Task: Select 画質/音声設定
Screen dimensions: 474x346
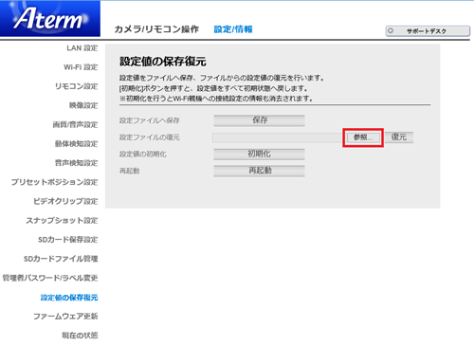Action: point(75,125)
